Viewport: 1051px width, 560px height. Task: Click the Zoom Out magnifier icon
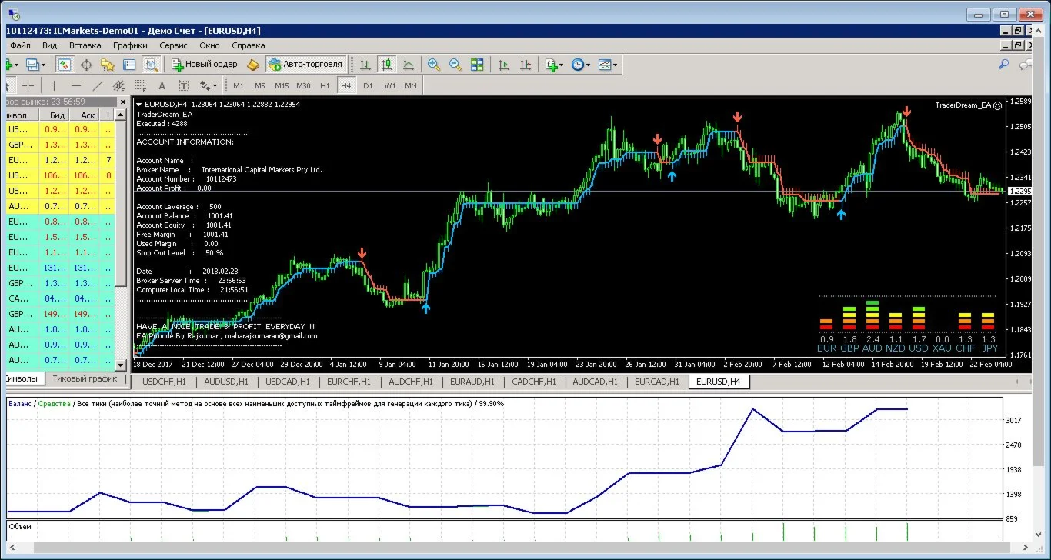455,65
